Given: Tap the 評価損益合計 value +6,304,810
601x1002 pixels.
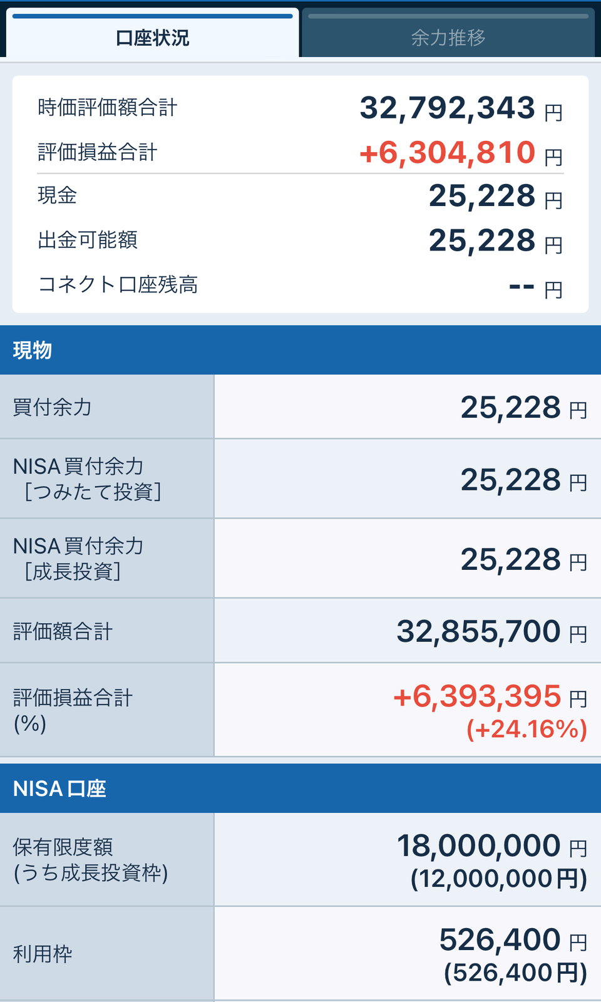Looking at the screenshot, I should (447, 152).
